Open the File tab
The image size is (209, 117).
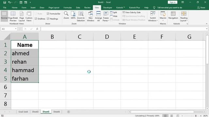5,7
